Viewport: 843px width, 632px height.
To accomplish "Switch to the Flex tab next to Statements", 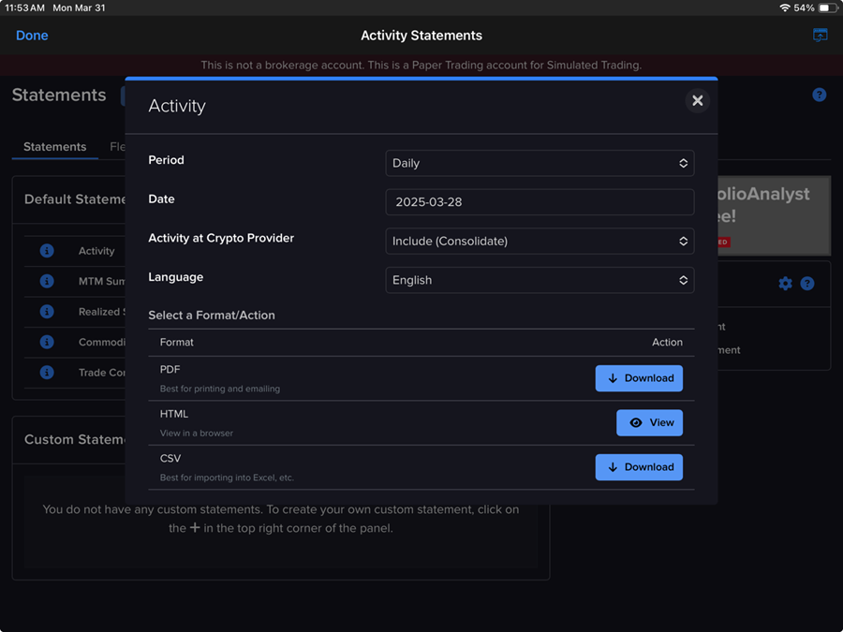I will (x=119, y=146).
